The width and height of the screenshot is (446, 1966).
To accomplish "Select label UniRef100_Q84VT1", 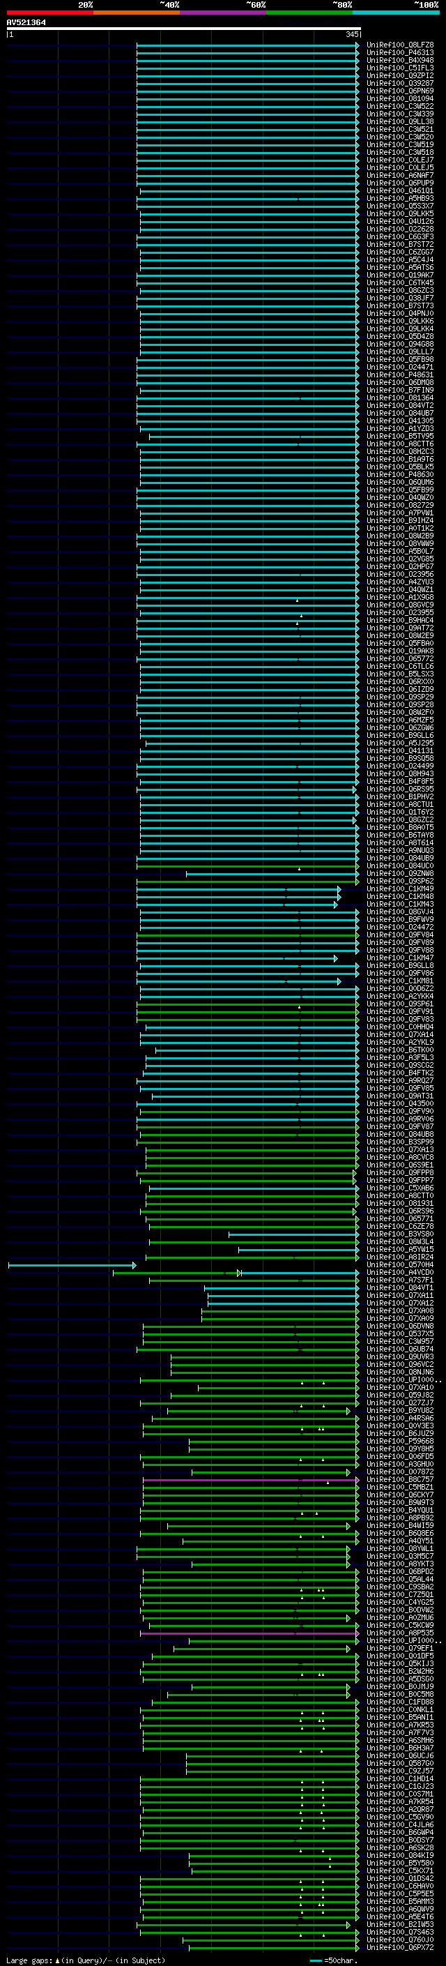I will tap(400, 1287).
